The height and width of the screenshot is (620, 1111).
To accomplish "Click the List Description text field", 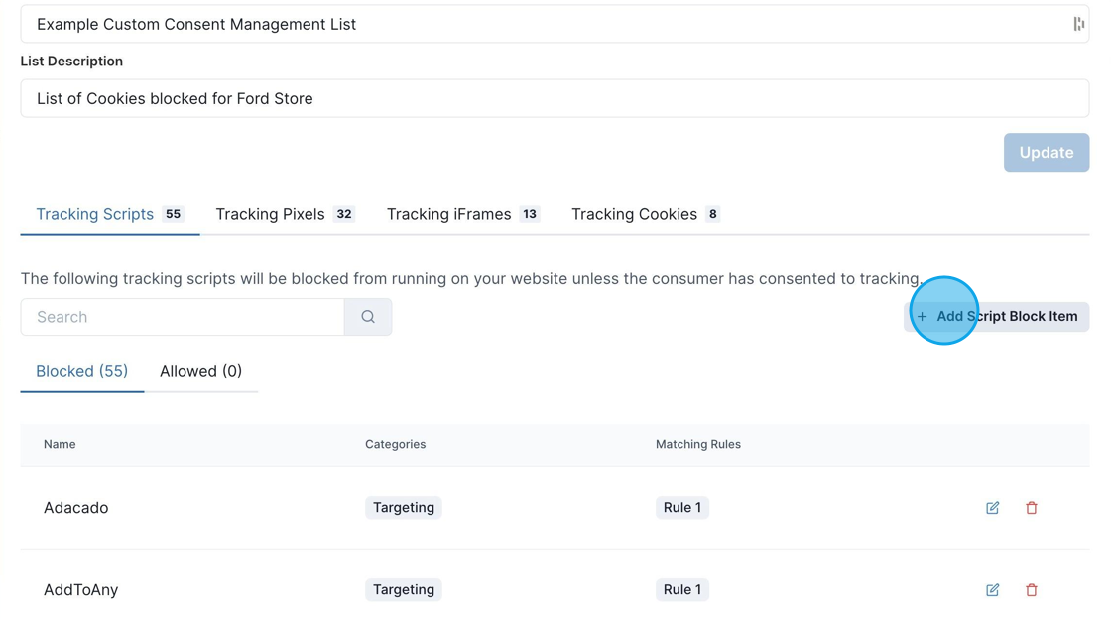I will point(555,98).
